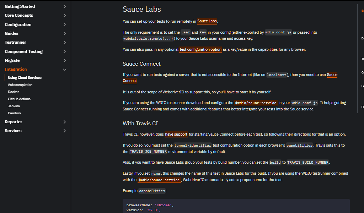The width and height of the screenshot is (364, 213).
Task: Go to the Docker page
Action: pyautogui.click(x=14, y=92)
